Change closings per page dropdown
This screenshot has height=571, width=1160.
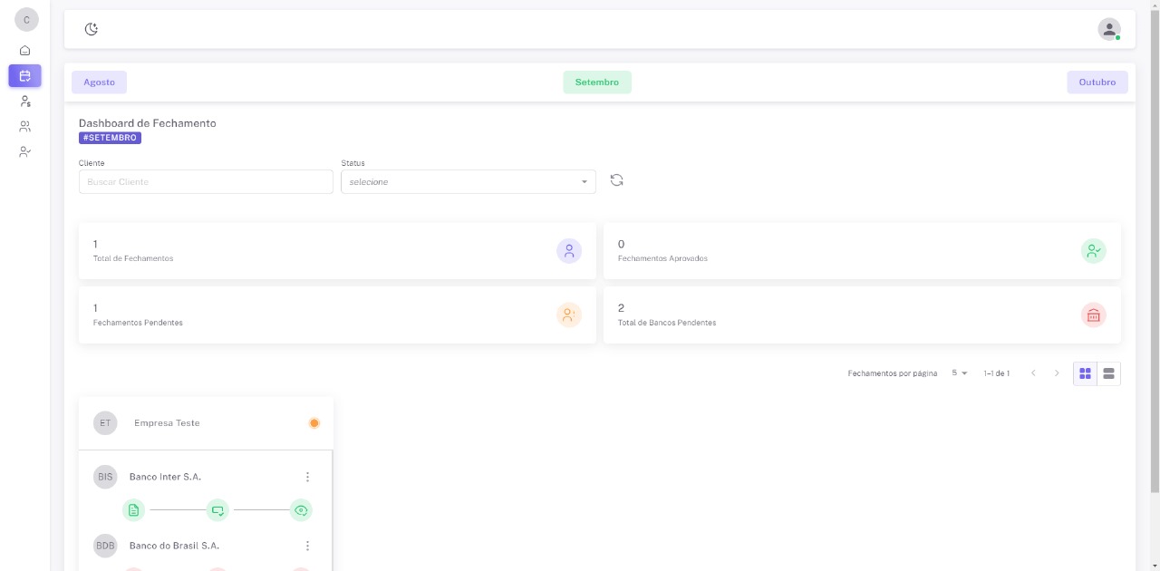[x=960, y=373]
